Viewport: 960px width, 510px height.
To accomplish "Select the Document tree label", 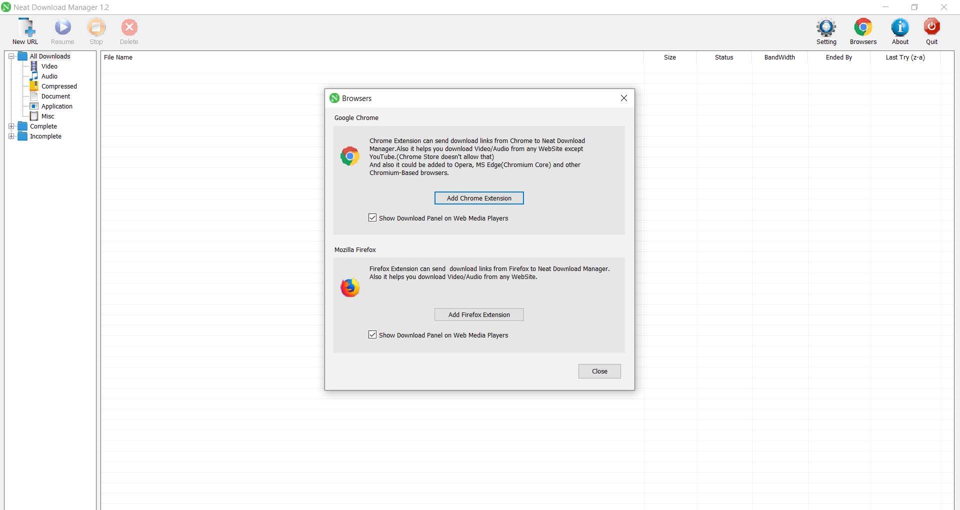I will click(x=56, y=96).
